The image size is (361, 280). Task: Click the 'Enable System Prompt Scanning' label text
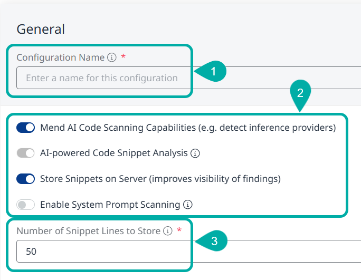110,205
